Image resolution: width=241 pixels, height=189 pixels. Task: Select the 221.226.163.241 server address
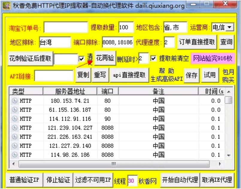(70, 137)
